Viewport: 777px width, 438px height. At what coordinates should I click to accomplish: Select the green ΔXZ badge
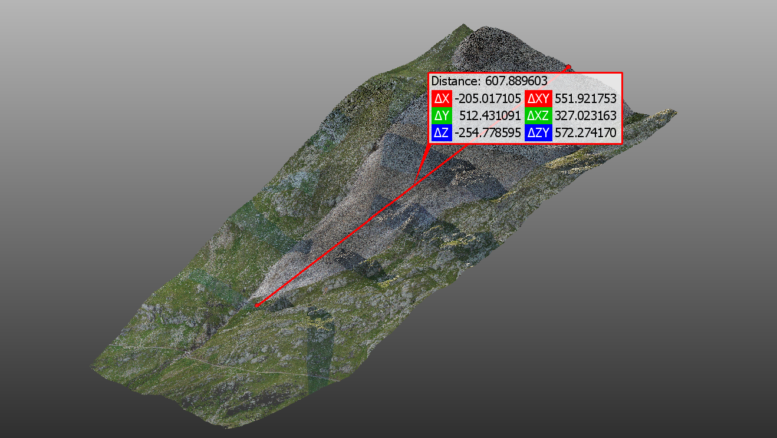pyautogui.click(x=538, y=116)
